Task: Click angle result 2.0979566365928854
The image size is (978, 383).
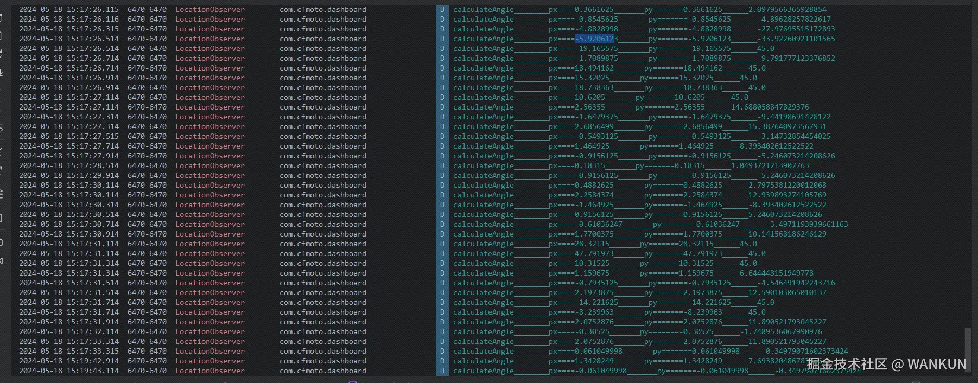Action: [788, 9]
